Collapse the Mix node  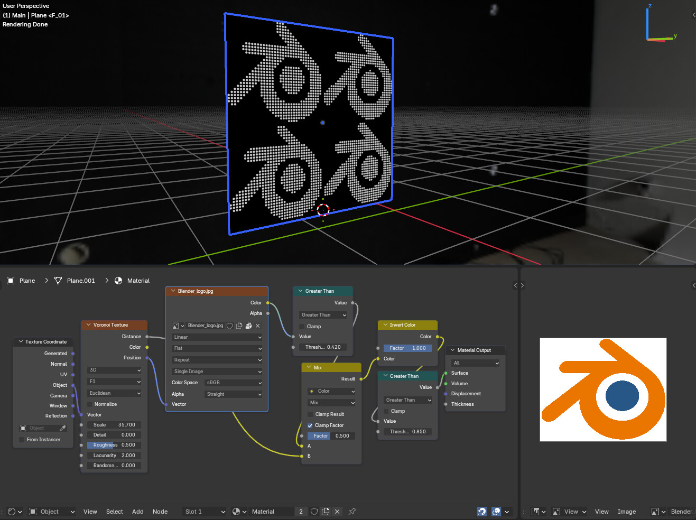(309, 367)
